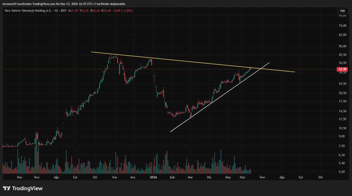Click the Şub month label on time axis

(172, 177)
